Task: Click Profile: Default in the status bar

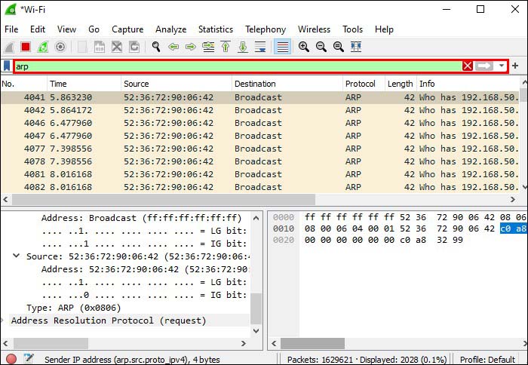Action: [x=487, y=359]
